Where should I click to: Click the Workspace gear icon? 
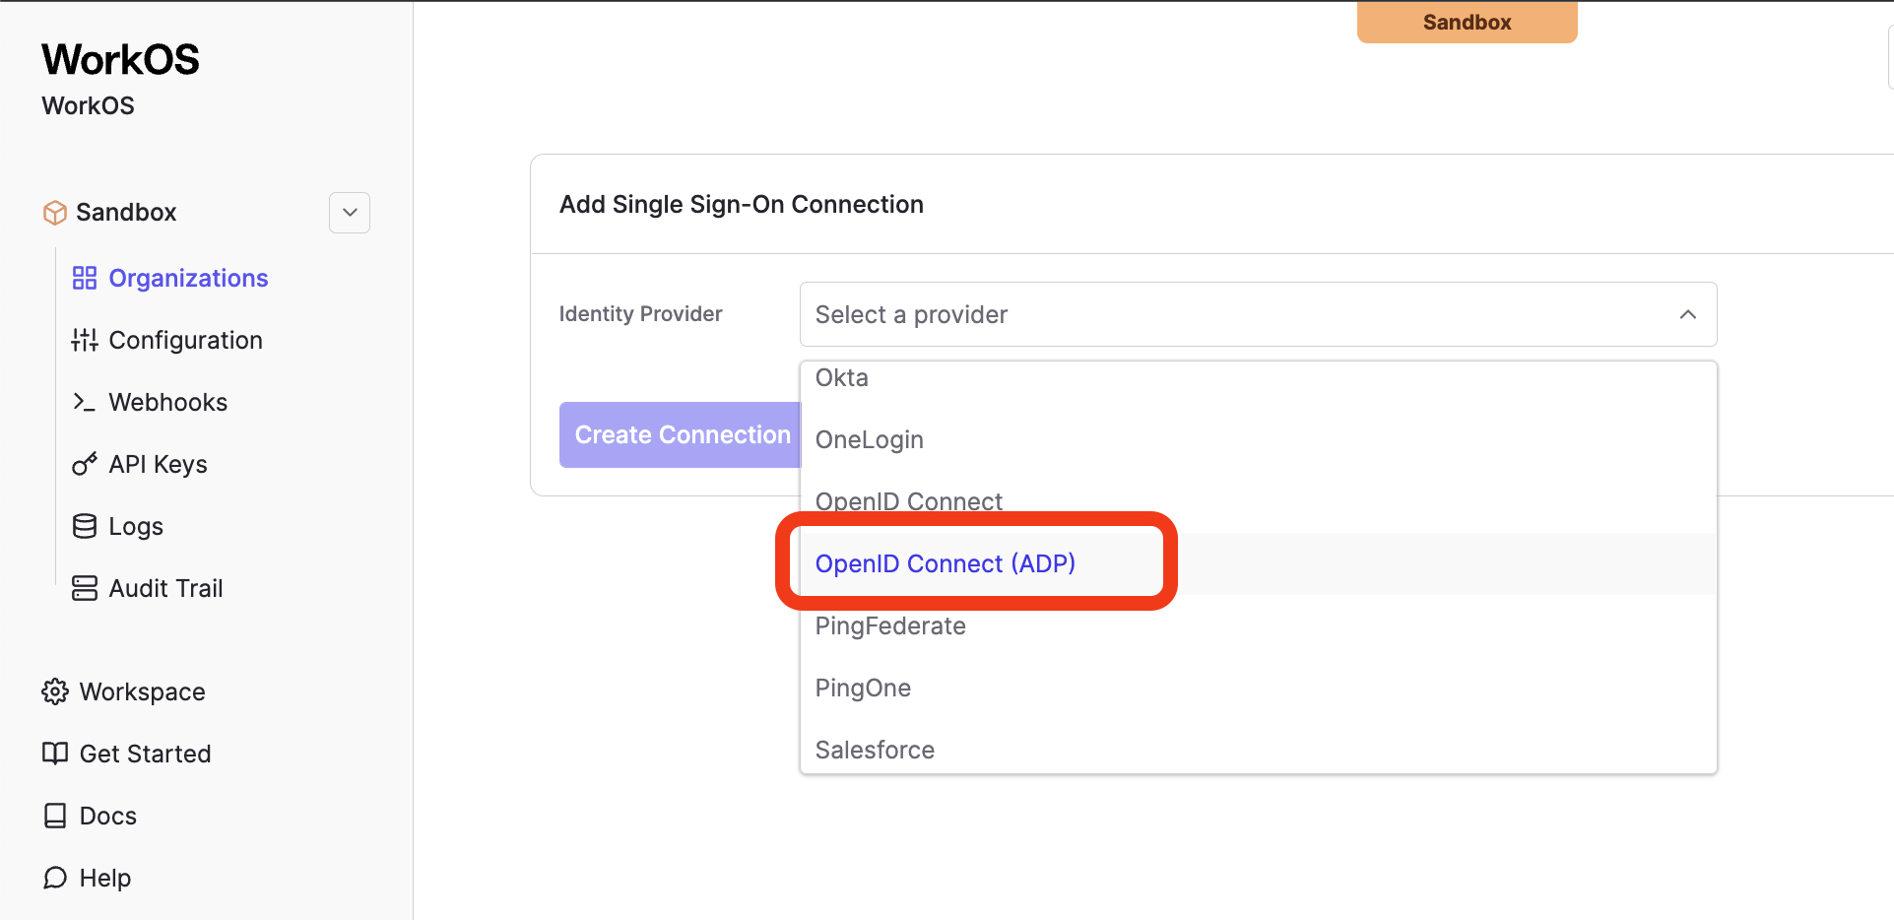point(55,691)
